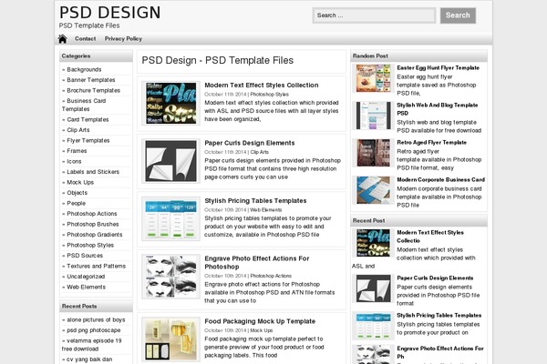Screen dimensions: 547x364
Task: Go to the Web Elements category
Action: [86, 287]
